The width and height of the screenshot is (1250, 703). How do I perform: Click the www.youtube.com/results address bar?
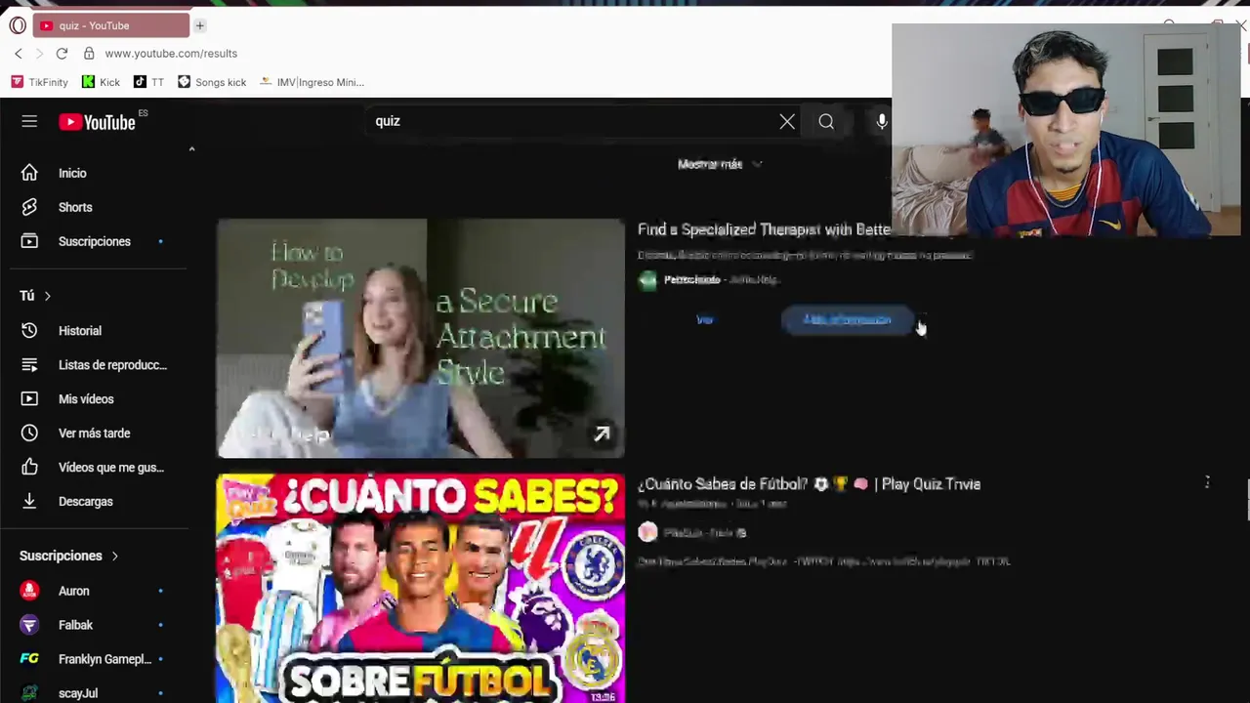point(171,54)
